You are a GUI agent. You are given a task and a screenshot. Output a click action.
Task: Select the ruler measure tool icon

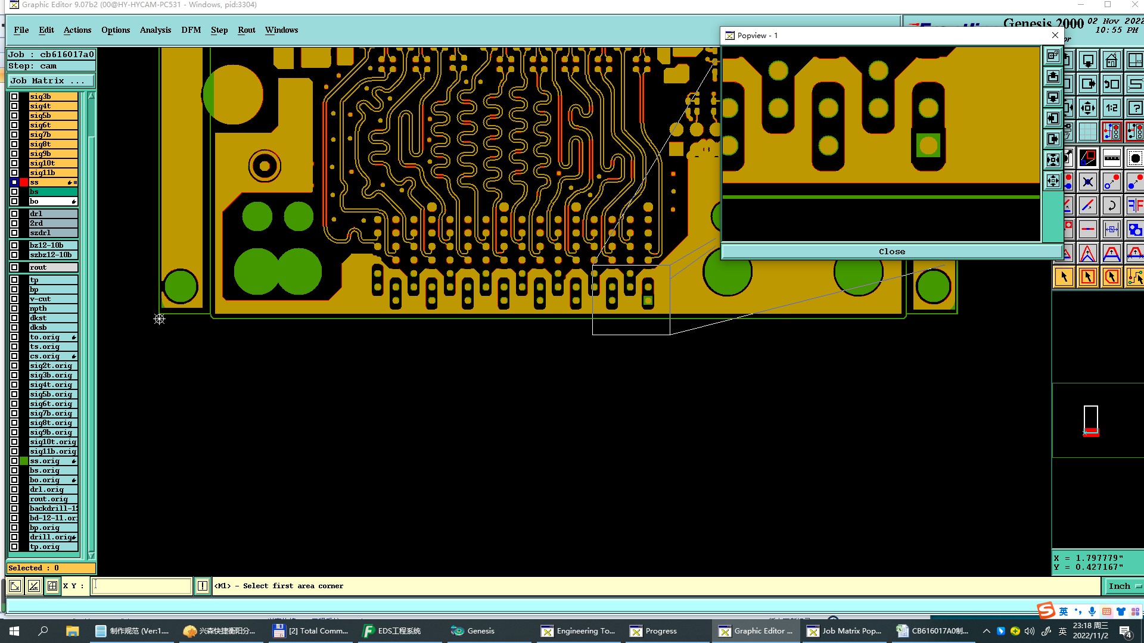[x=1111, y=158]
